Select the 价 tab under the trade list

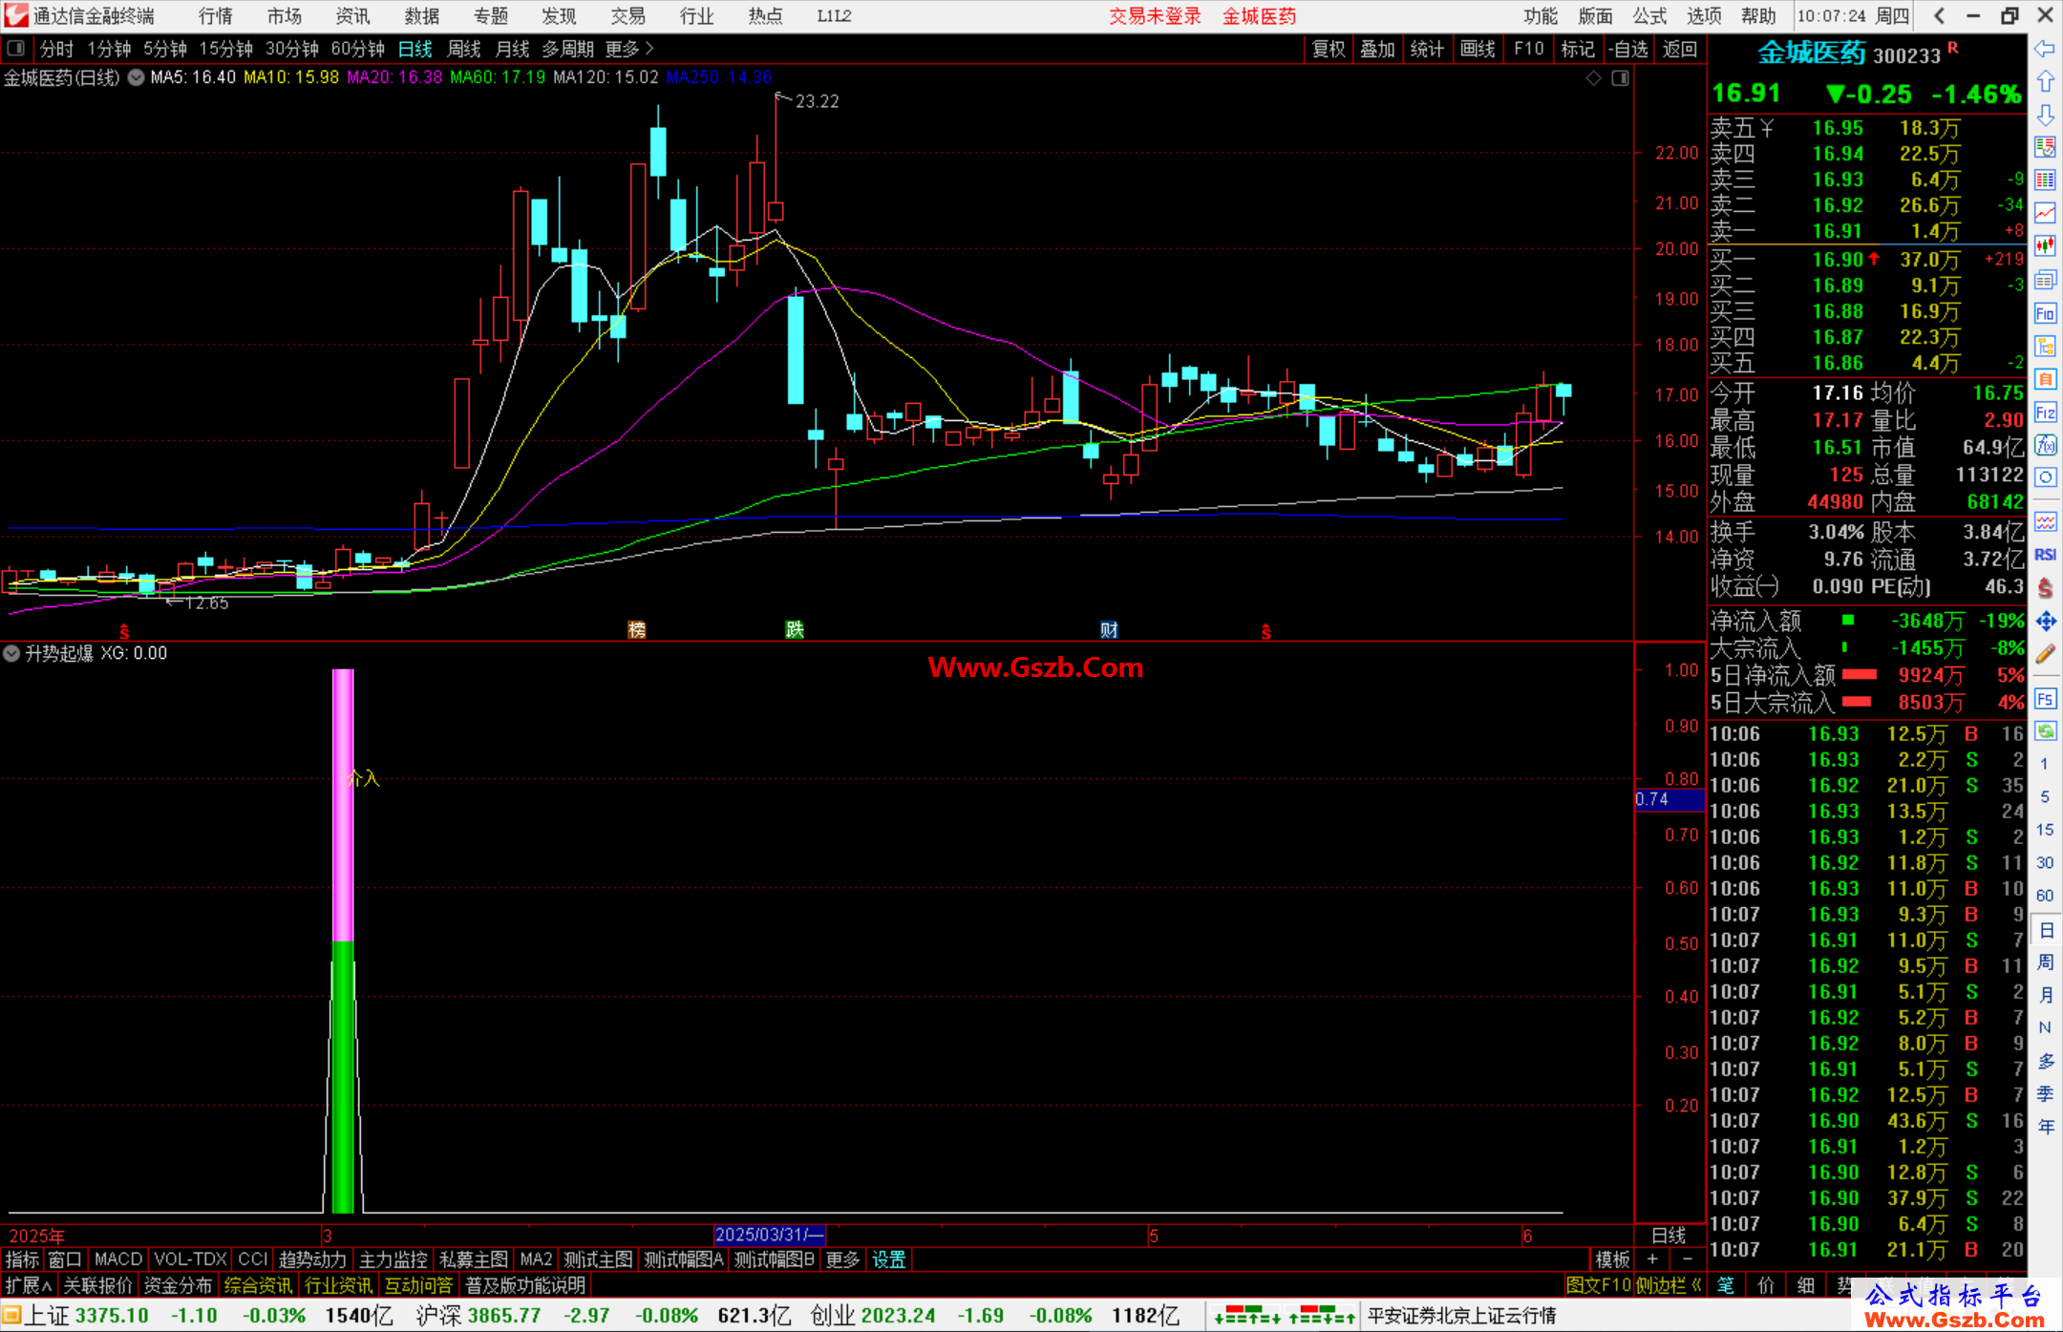(1766, 1285)
